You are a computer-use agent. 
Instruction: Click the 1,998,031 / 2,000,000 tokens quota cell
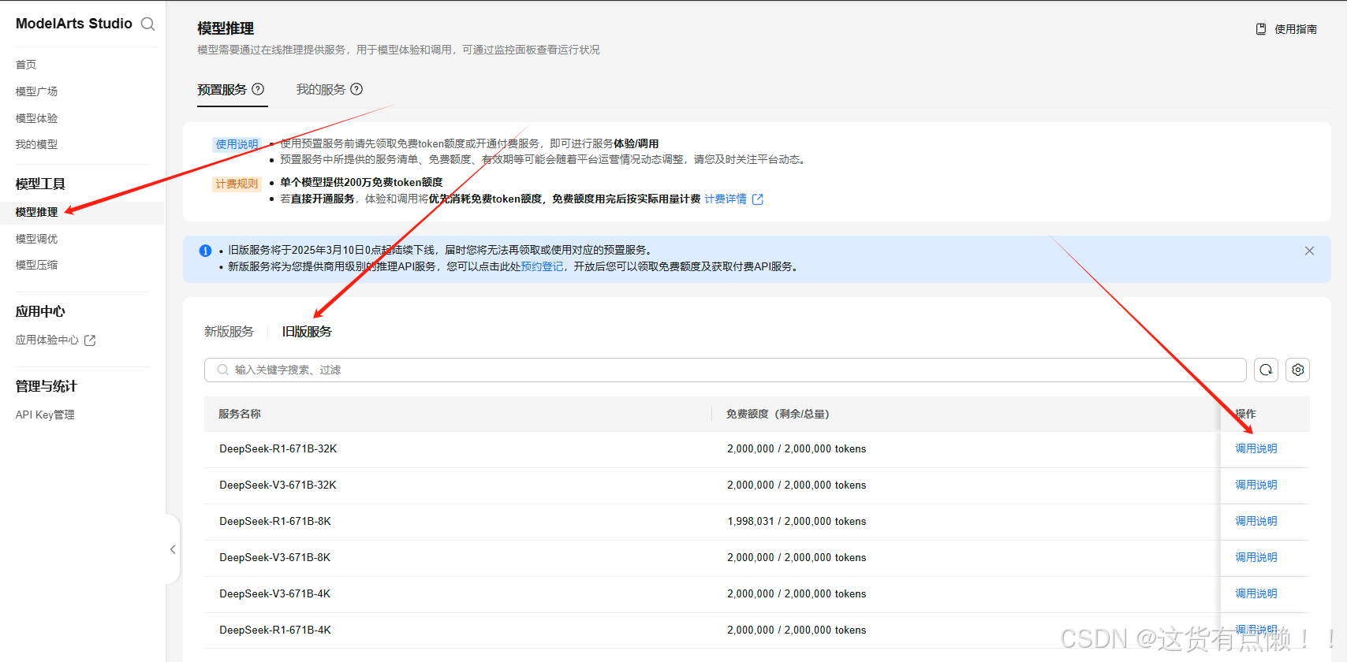coord(797,521)
